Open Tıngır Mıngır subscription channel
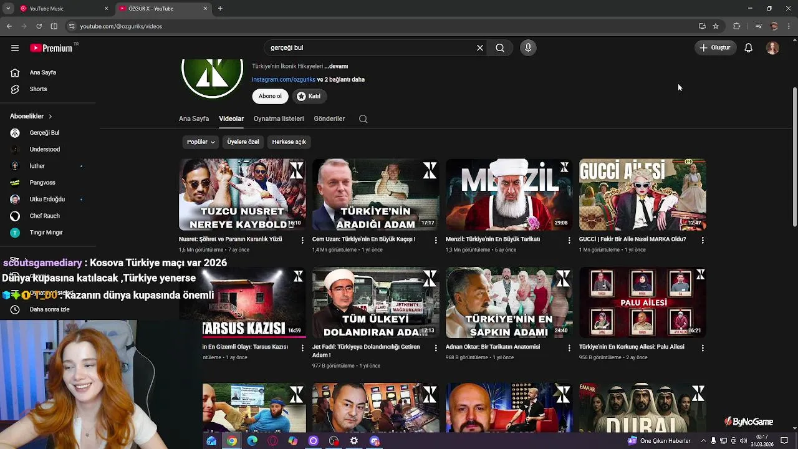The height and width of the screenshot is (449, 798). [47, 232]
